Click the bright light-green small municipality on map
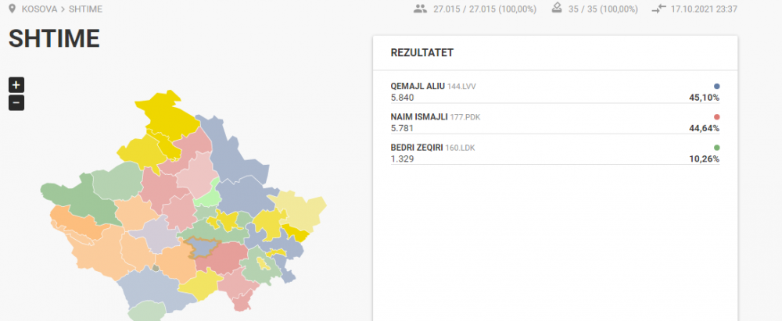This screenshot has height=321, width=782. click(x=208, y=195)
